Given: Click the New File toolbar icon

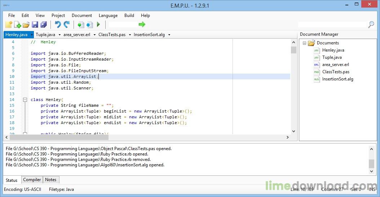Looking at the screenshot, I should 9,25.
